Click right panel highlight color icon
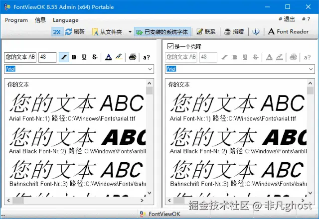This screenshot has width=319, height=219. (280, 57)
